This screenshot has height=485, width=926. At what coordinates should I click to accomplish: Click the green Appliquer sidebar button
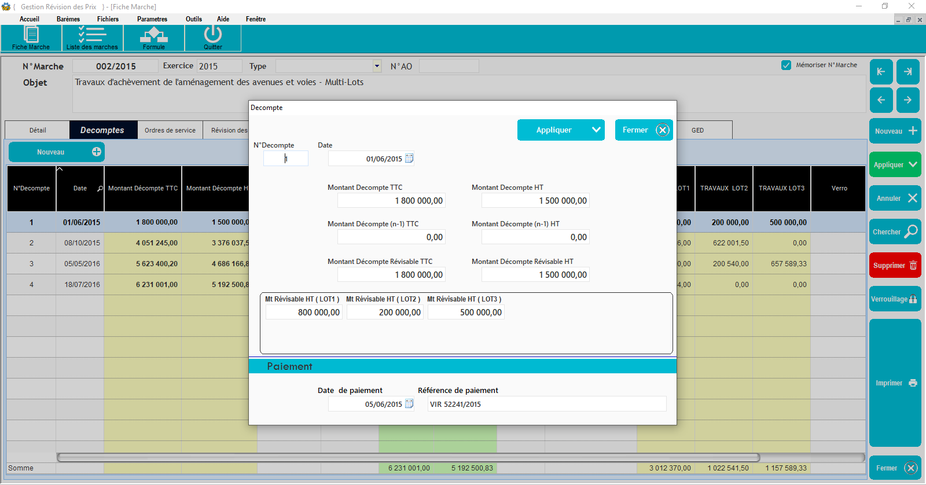(895, 165)
